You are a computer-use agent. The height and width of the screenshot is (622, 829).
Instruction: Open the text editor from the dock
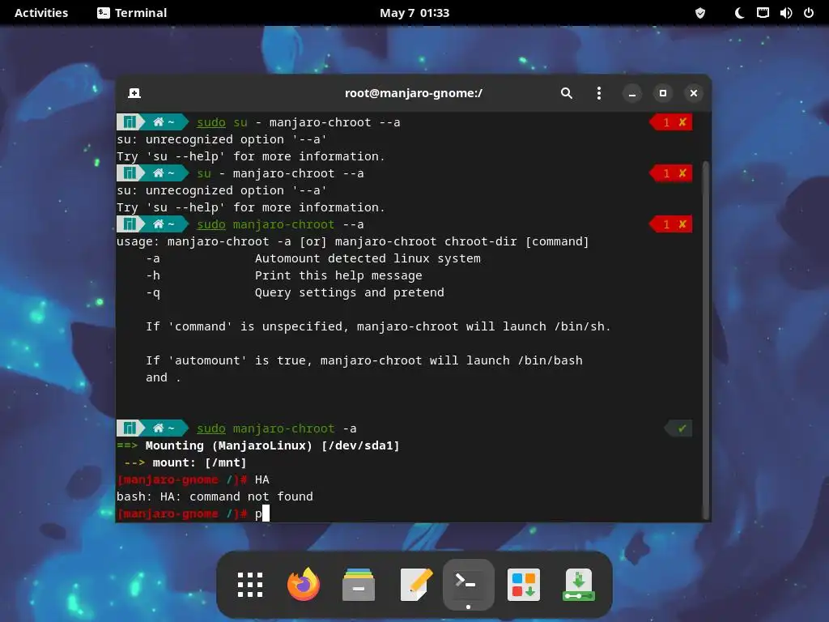pyautogui.click(x=416, y=585)
